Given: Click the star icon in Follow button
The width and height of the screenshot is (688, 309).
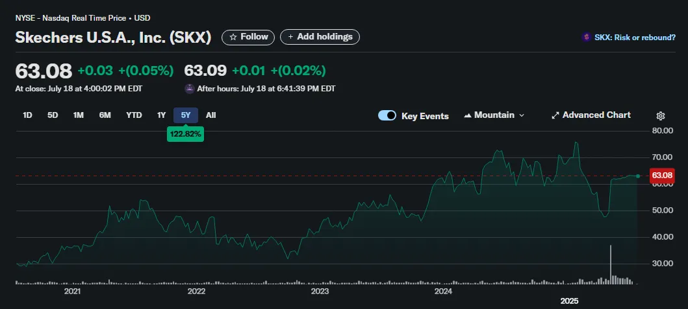Looking at the screenshot, I should (x=233, y=37).
